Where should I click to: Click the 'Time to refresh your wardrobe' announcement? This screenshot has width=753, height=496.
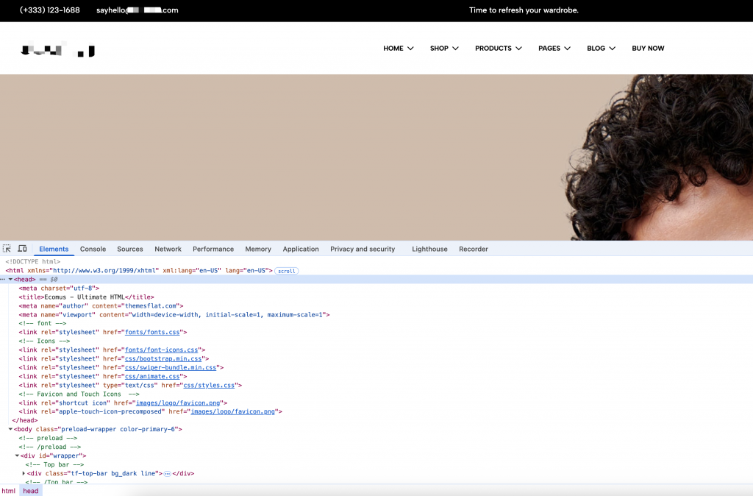point(524,10)
